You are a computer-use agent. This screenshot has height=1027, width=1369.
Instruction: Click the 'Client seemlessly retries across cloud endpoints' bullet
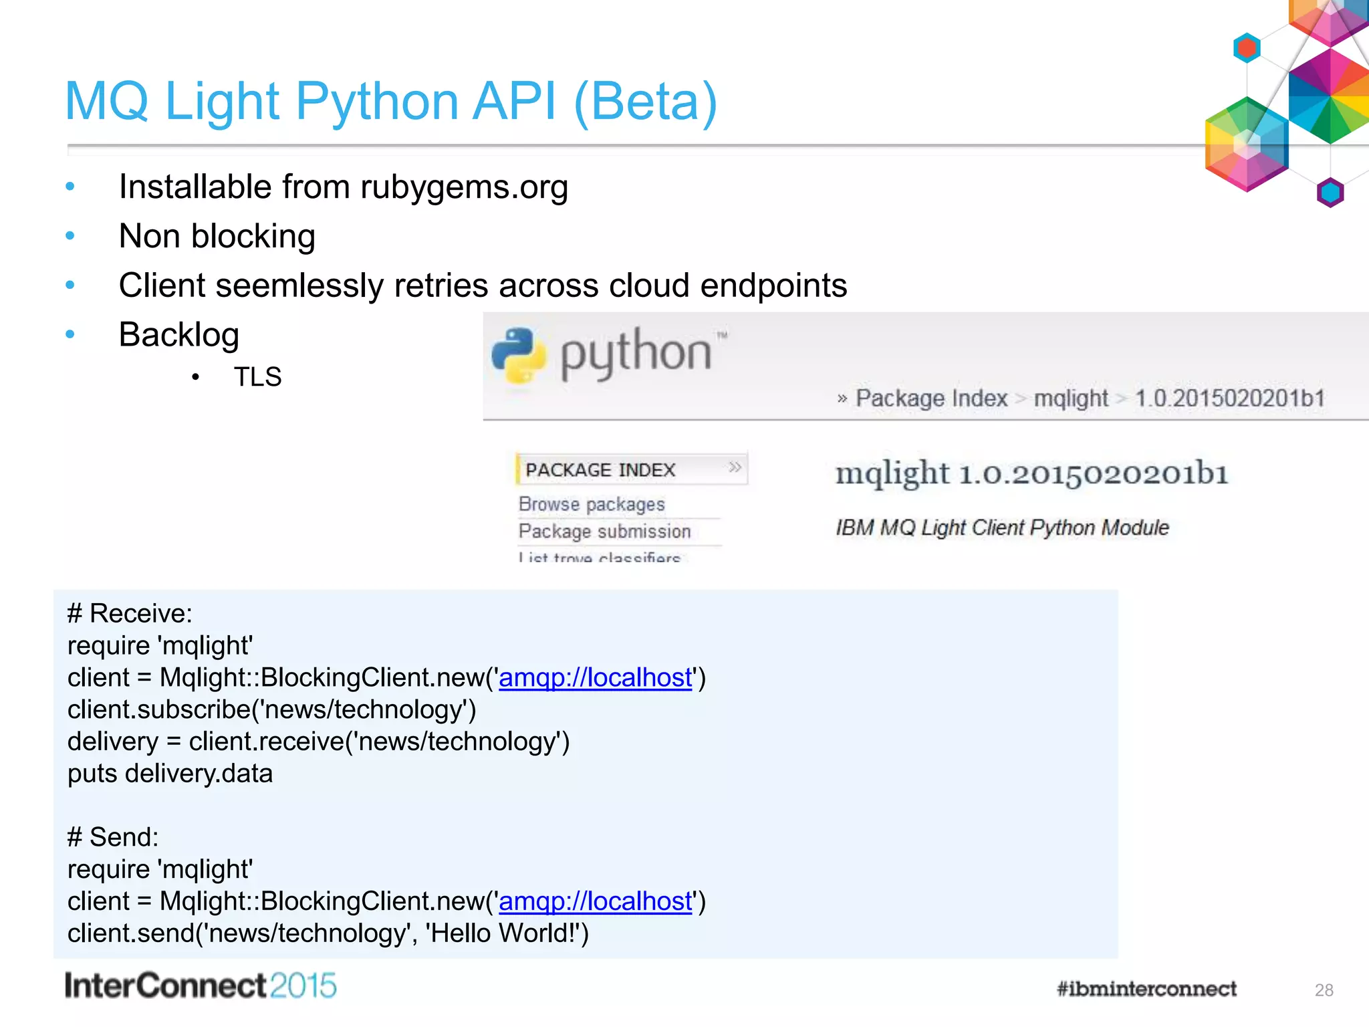pos(483,286)
